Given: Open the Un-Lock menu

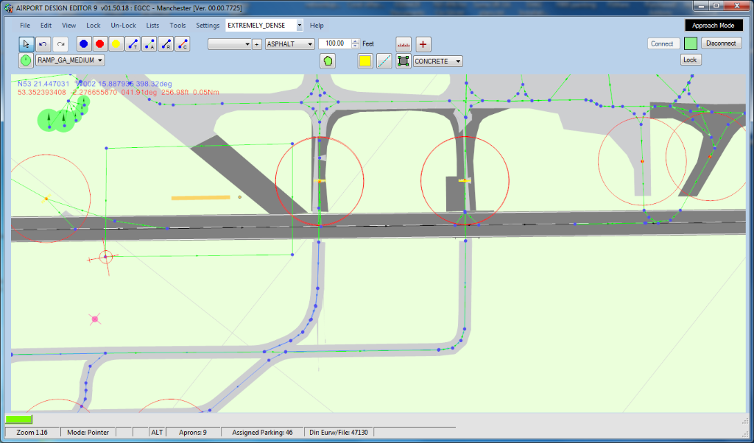Looking at the screenshot, I should tap(124, 26).
